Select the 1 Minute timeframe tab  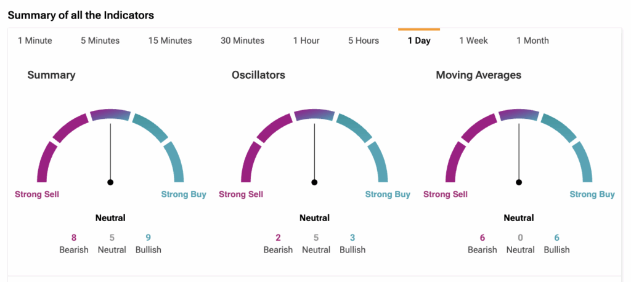point(35,41)
